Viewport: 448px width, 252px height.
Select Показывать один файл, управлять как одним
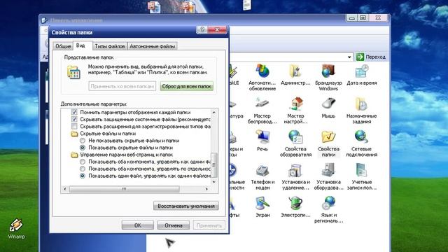(x=83, y=176)
